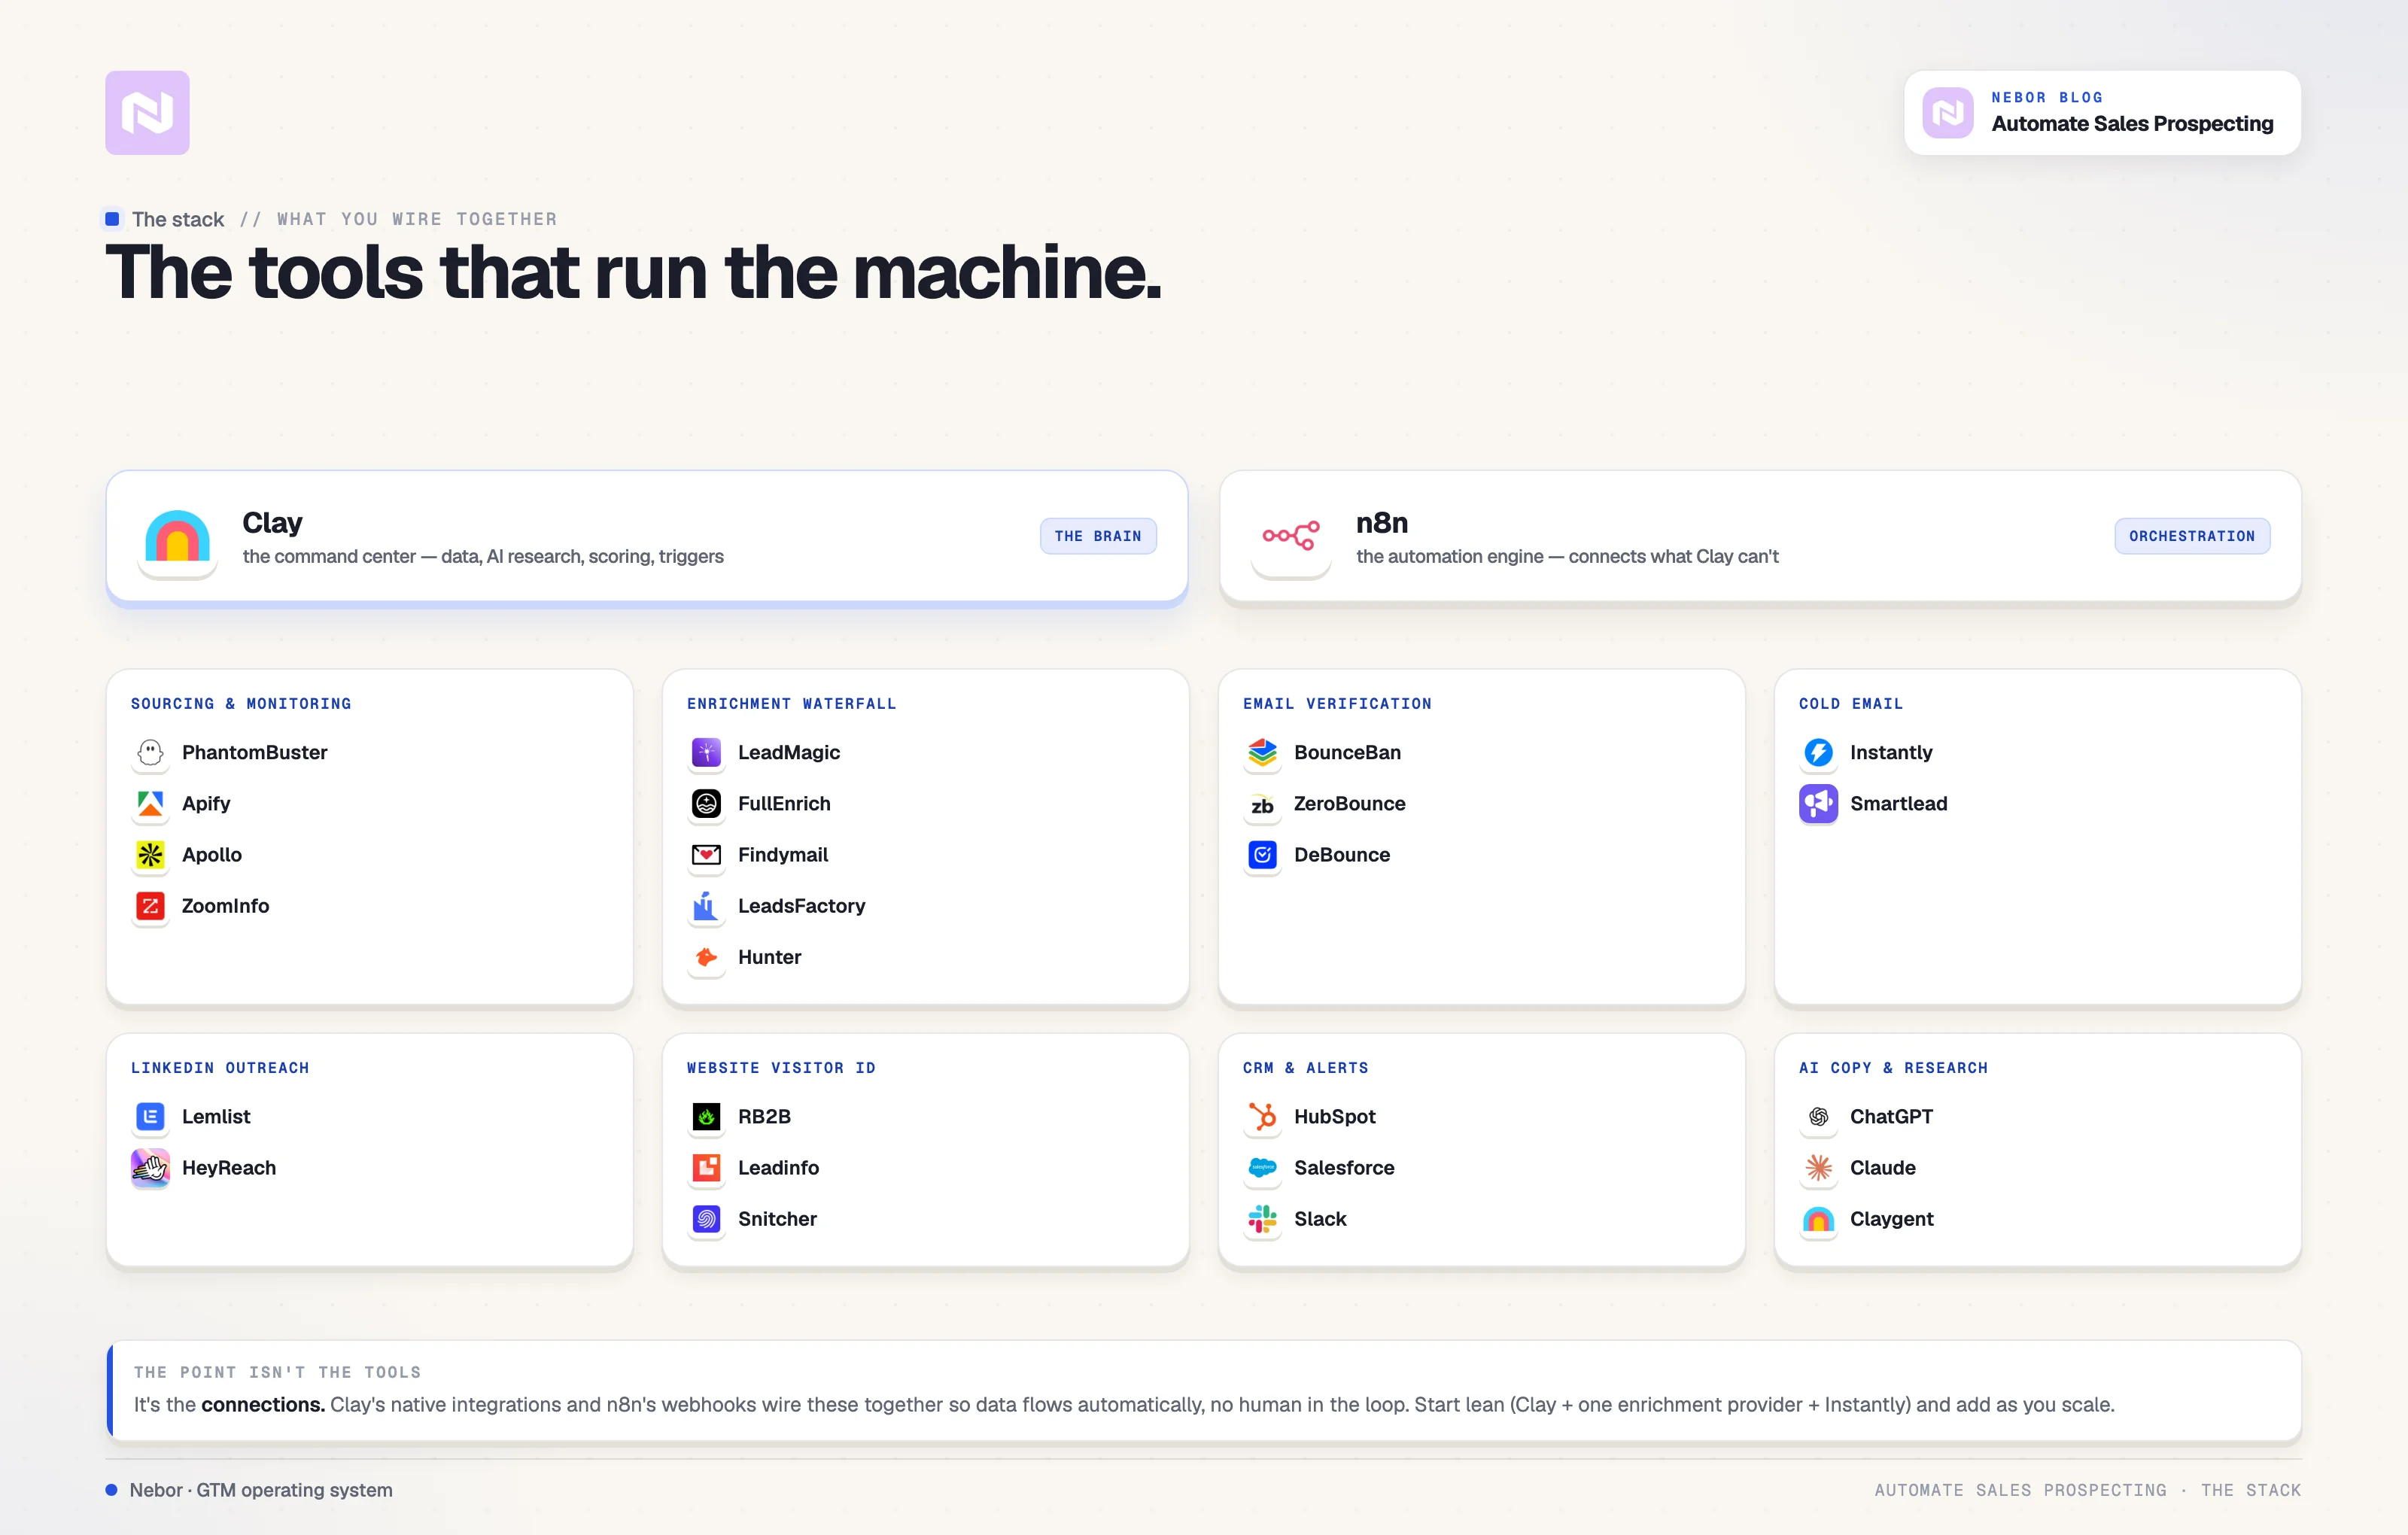Click the Smartlead purple icon
The height and width of the screenshot is (1535, 2408).
[1818, 803]
